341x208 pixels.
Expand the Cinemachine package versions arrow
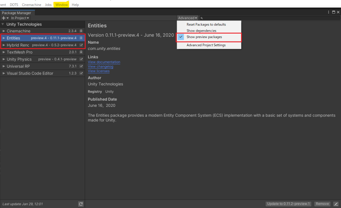[4, 31]
